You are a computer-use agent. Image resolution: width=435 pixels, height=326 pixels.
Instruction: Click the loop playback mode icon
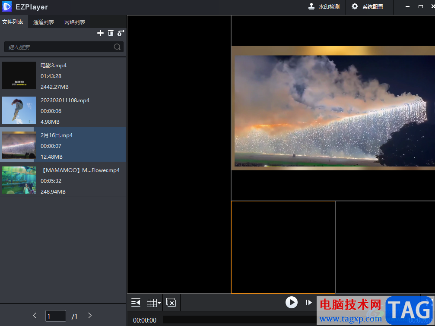(x=121, y=33)
